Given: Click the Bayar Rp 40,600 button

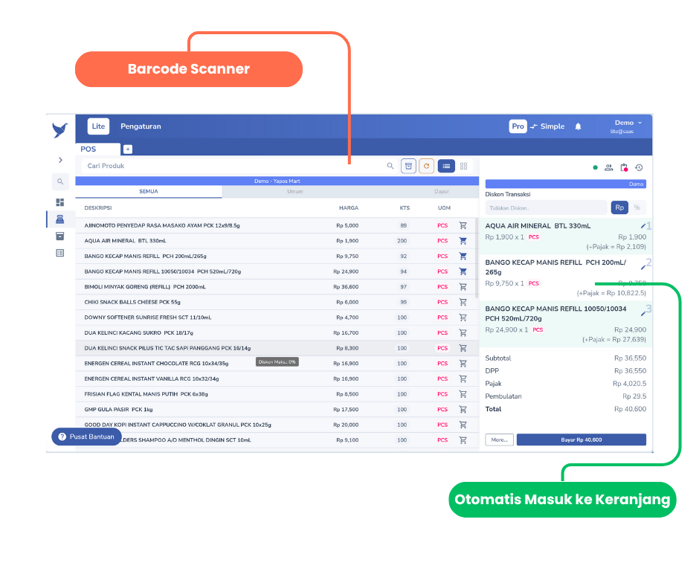Looking at the screenshot, I should (582, 439).
